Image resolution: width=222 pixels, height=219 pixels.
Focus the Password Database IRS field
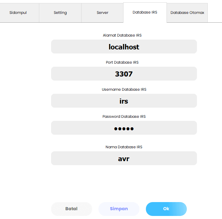[x=124, y=128]
